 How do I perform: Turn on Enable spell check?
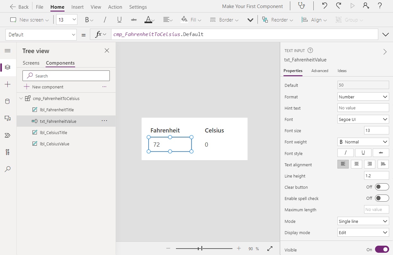(382, 198)
